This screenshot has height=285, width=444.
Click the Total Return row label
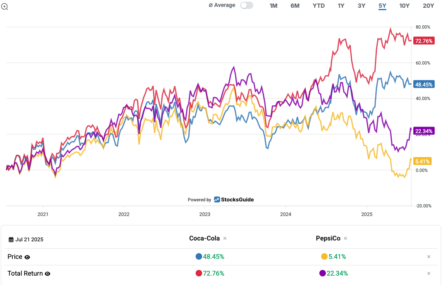pos(25,274)
